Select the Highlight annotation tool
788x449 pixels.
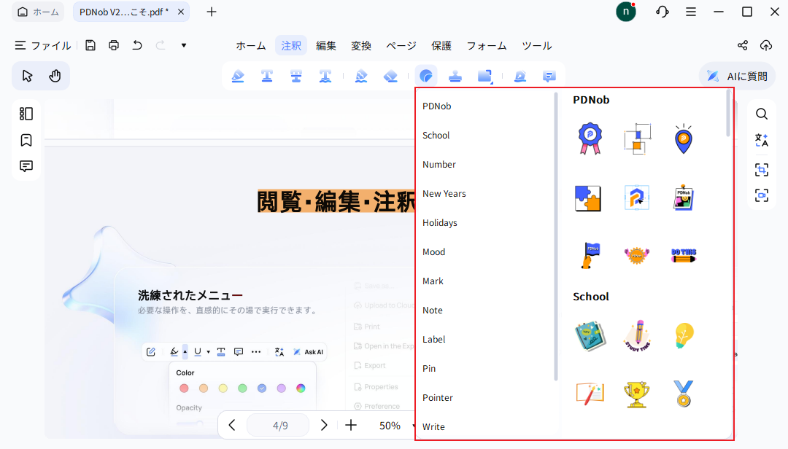(x=238, y=75)
